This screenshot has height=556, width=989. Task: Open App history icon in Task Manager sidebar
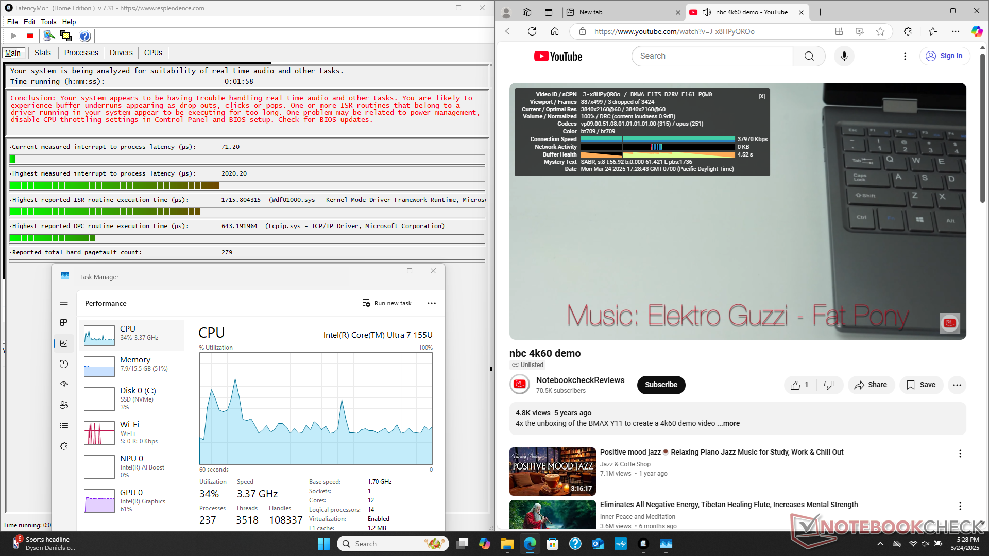point(64,364)
